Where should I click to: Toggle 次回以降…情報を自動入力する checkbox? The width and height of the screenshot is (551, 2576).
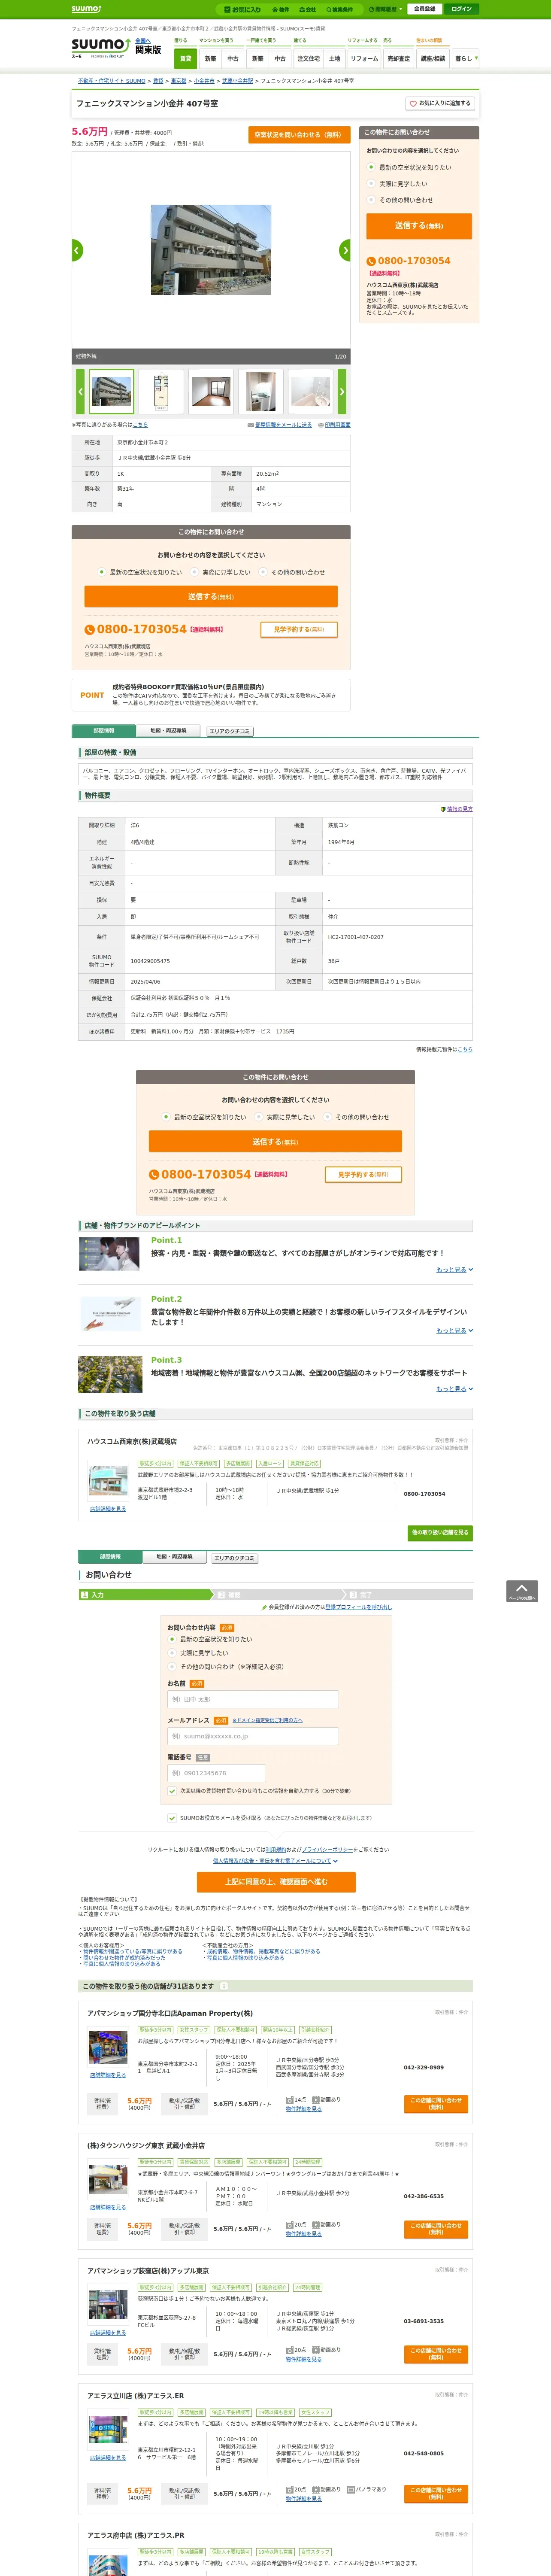(x=172, y=1791)
